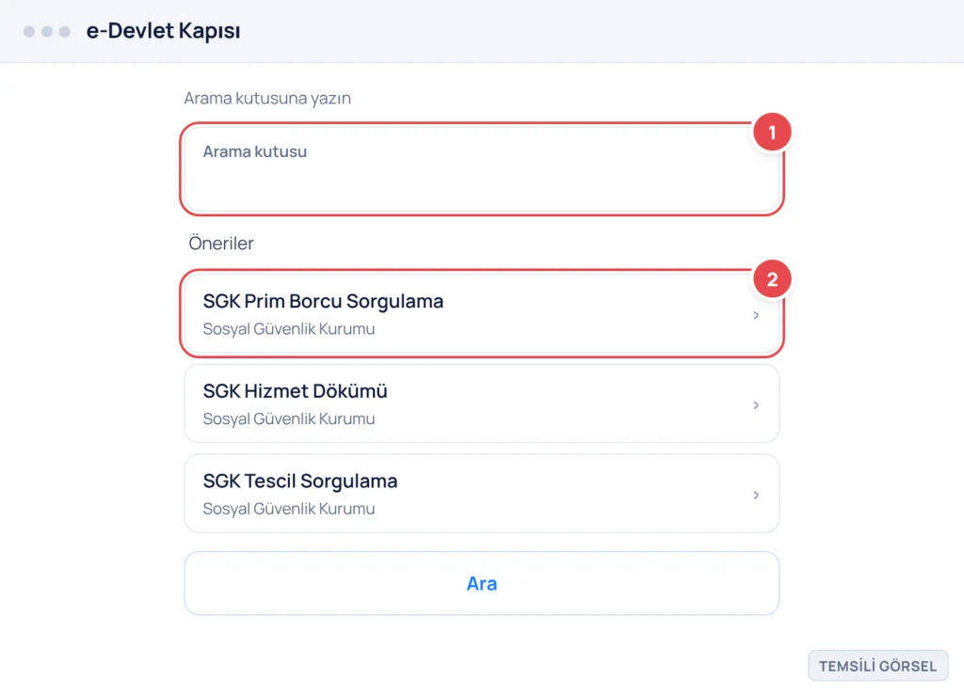964x694 pixels.
Task: Click the first window control dot
Action: click(x=29, y=31)
